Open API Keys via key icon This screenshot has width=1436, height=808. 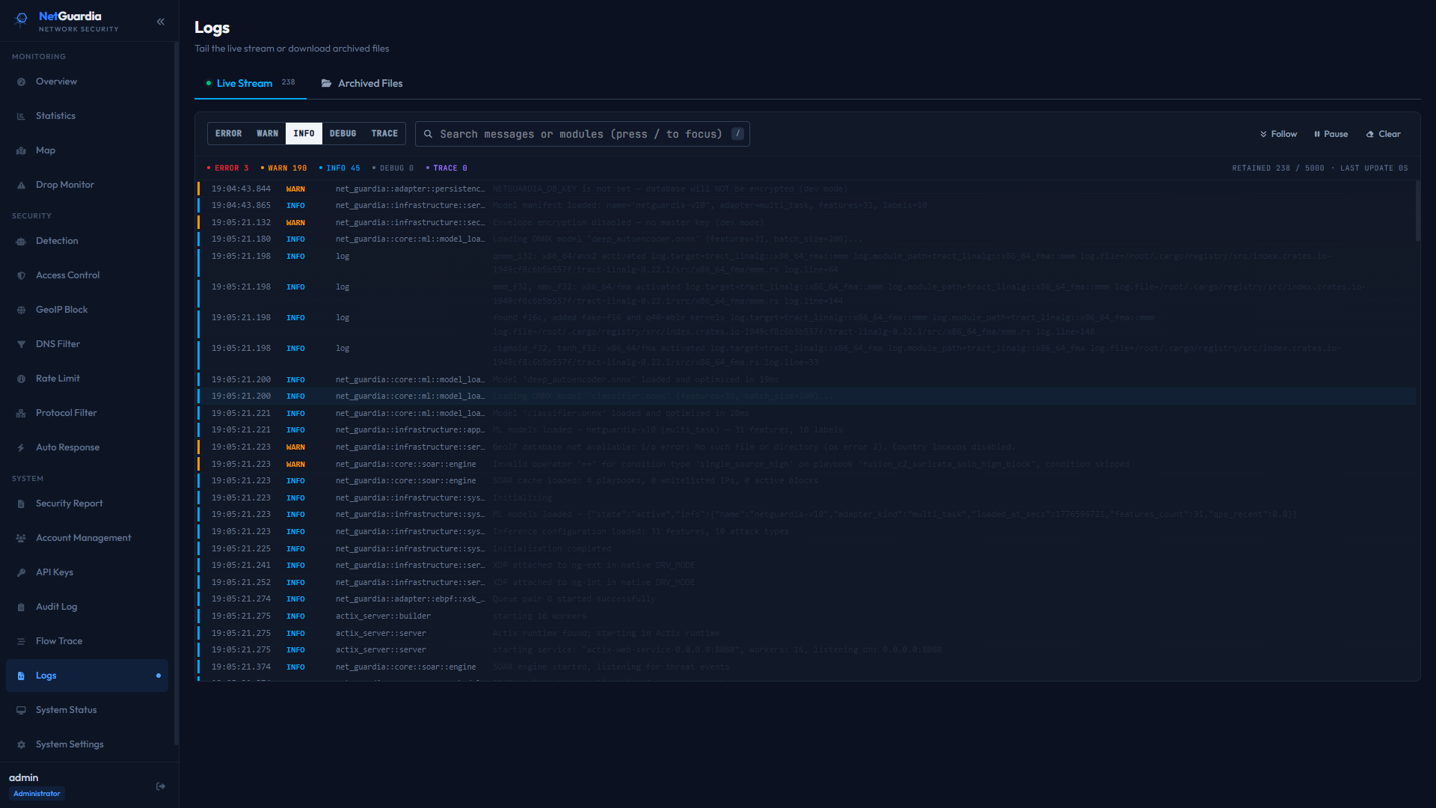click(x=21, y=572)
